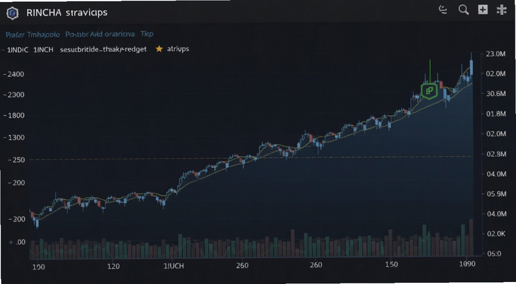
Task: Click the 1INCH symbol label
Action: 43,50
